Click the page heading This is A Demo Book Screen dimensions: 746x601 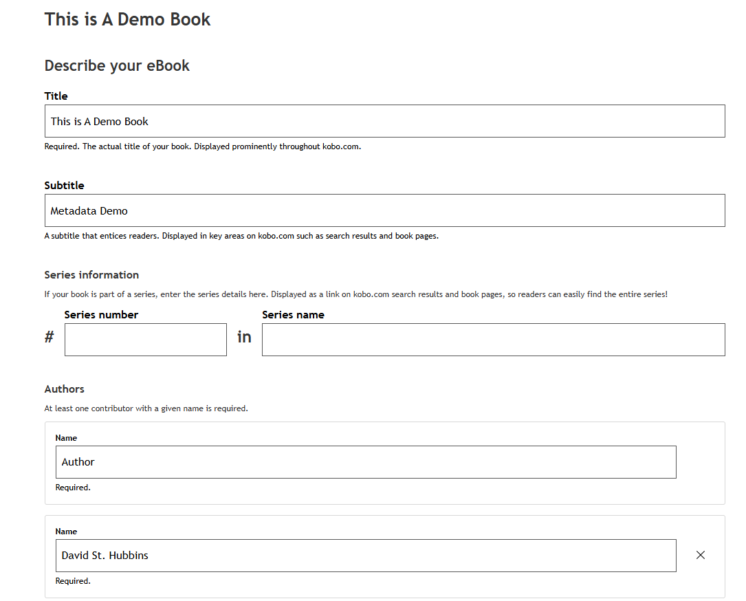127,19
